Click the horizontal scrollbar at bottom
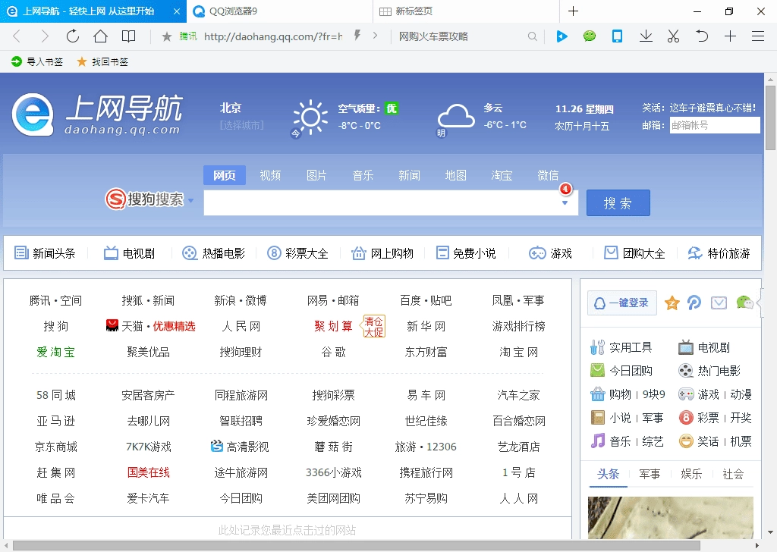This screenshot has height=552, width=777. tap(356, 546)
